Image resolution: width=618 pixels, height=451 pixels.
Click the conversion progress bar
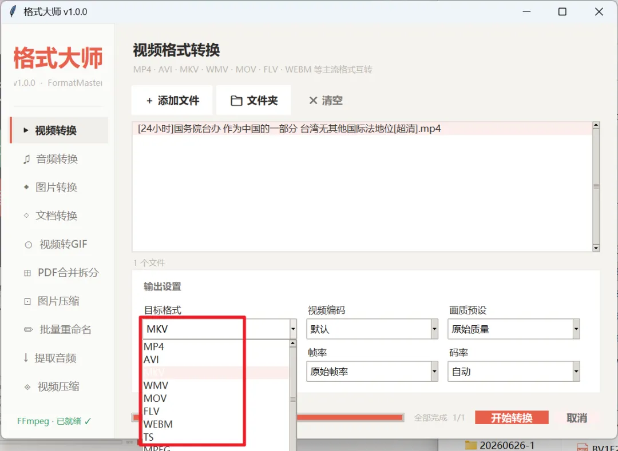(268, 417)
